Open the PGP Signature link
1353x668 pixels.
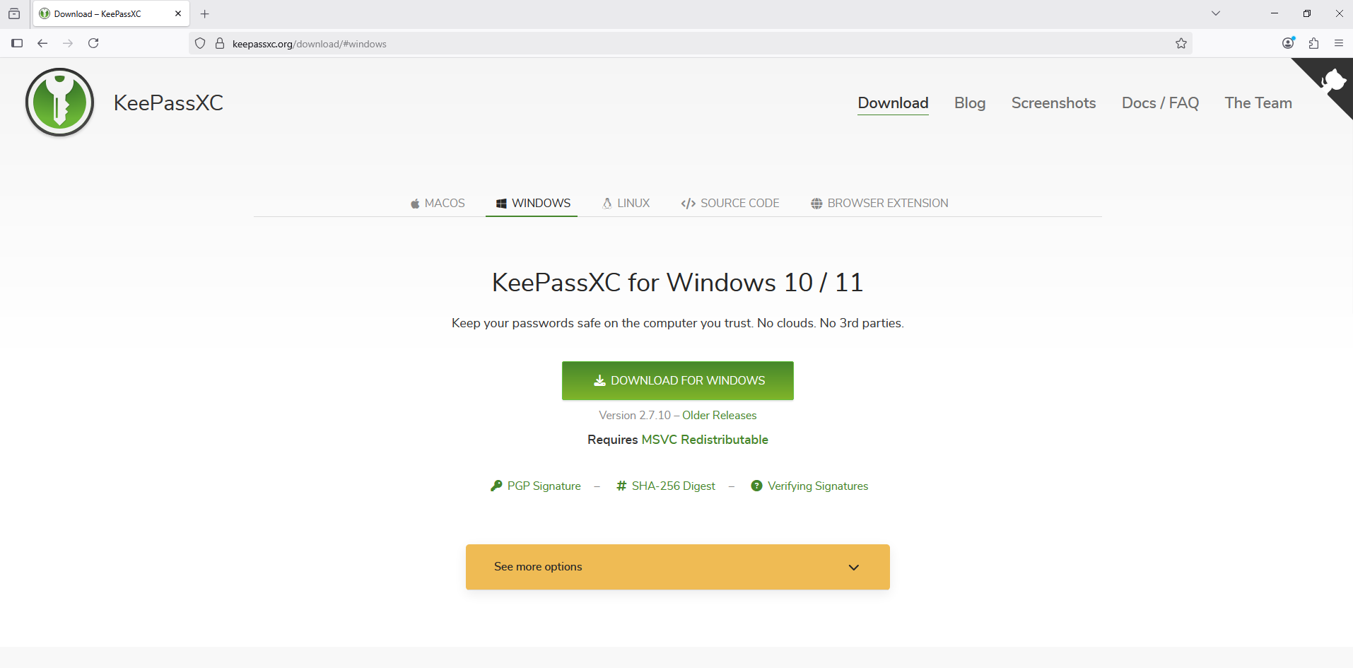point(544,486)
